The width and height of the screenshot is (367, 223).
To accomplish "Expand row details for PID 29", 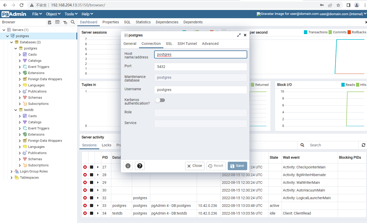I will [x=98, y=183].
